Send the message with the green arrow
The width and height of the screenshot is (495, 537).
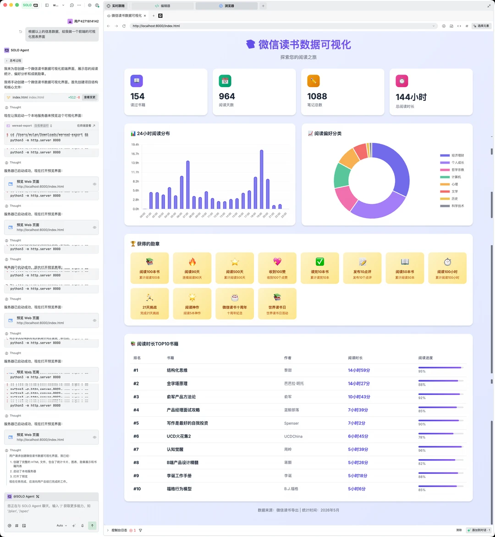click(x=92, y=526)
